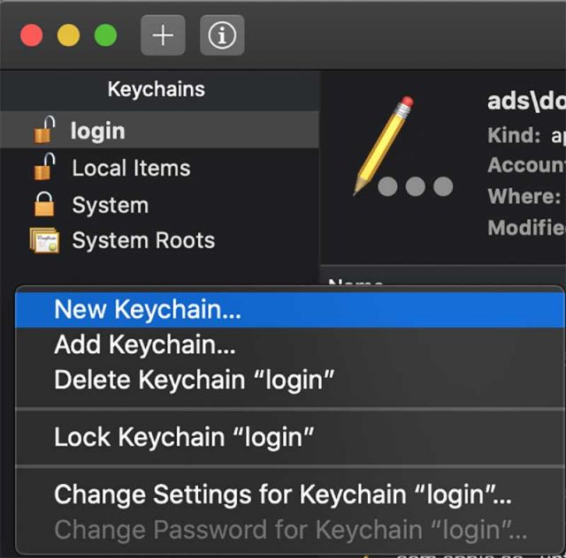The width and height of the screenshot is (566, 558).
Task: Click the pencil password item icon
Action: click(402, 146)
